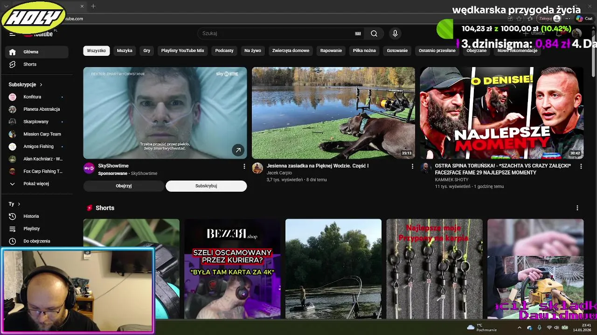Open Playlisty in the sidebar
The width and height of the screenshot is (597, 335).
(x=36, y=229)
